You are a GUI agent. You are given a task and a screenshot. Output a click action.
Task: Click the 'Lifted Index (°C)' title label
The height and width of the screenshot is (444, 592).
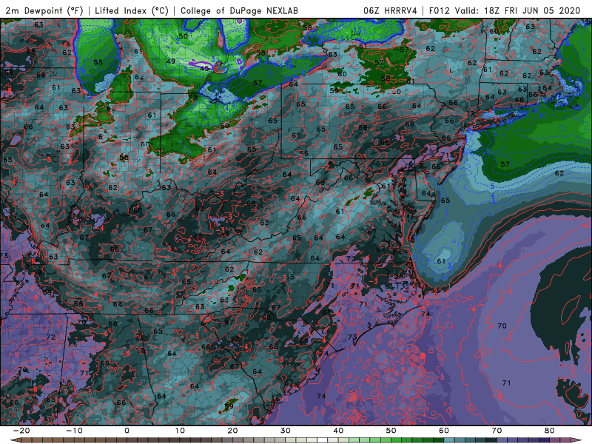(x=132, y=10)
